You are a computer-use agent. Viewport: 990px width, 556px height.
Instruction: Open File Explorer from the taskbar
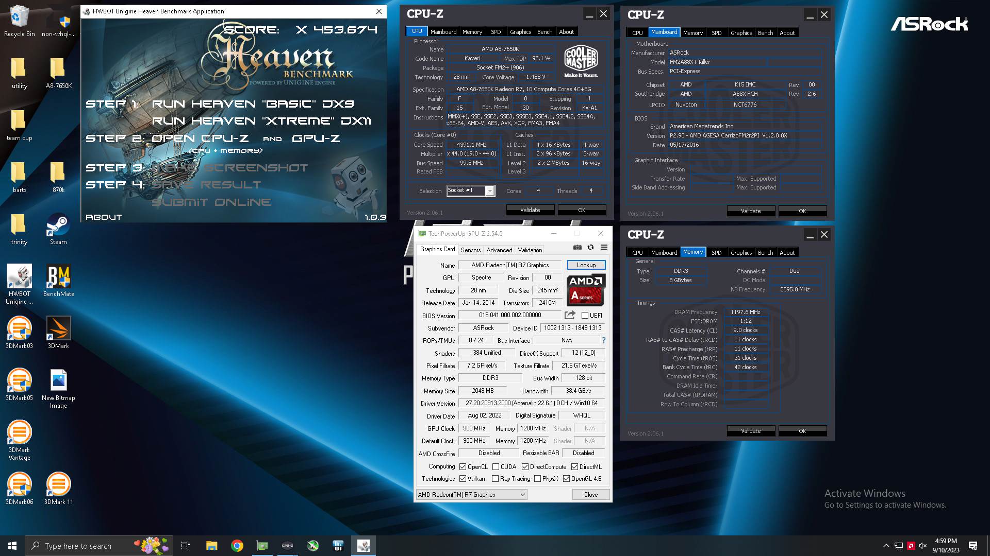point(212,546)
